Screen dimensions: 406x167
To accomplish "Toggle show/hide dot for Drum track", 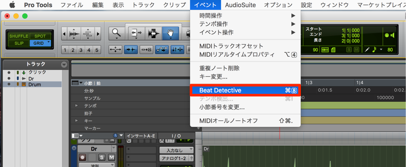I will 9,85.
